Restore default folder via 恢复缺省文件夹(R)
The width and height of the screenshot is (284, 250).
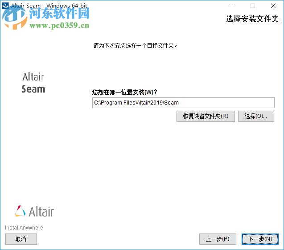click(x=206, y=116)
